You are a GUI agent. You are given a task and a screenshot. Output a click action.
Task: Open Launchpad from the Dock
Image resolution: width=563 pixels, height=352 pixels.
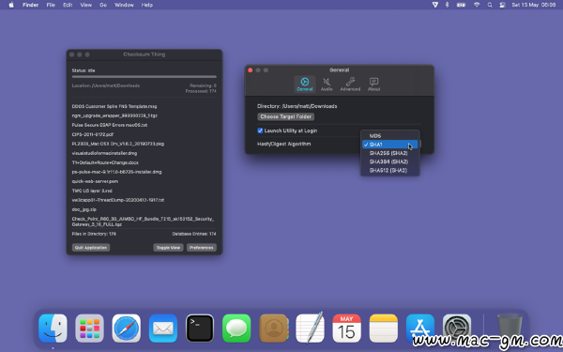89,329
